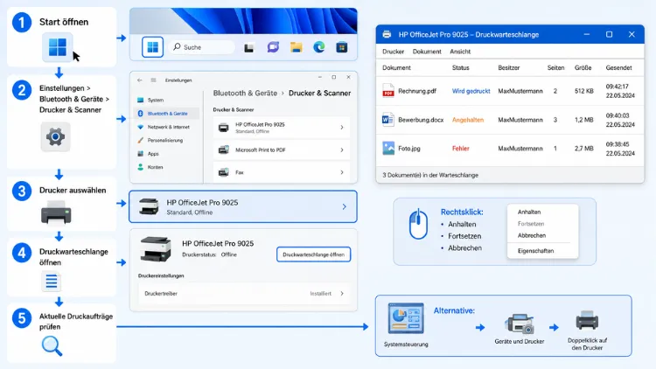Choose Fortsetzen in the context menu
Viewport: 656px width, 369px height.
pos(531,224)
